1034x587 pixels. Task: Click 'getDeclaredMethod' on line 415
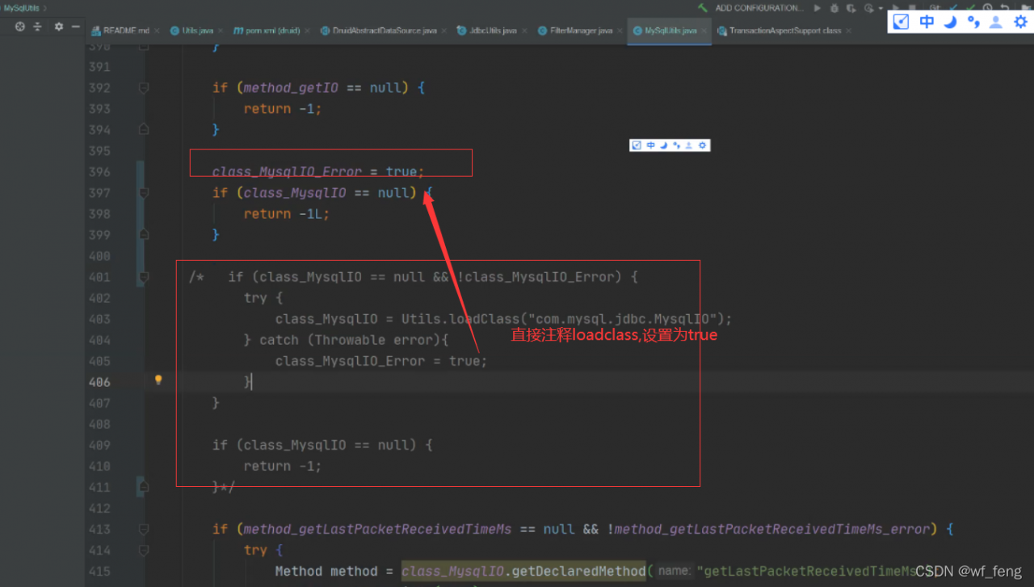578,571
